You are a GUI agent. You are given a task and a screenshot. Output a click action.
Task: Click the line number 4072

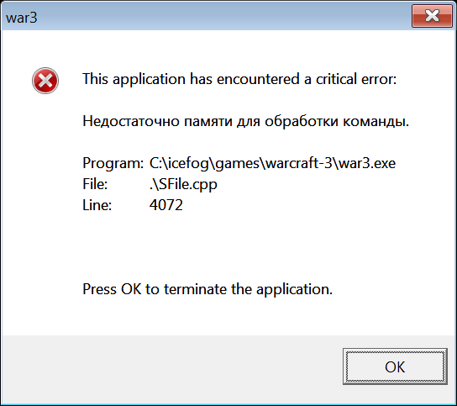(x=166, y=205)
